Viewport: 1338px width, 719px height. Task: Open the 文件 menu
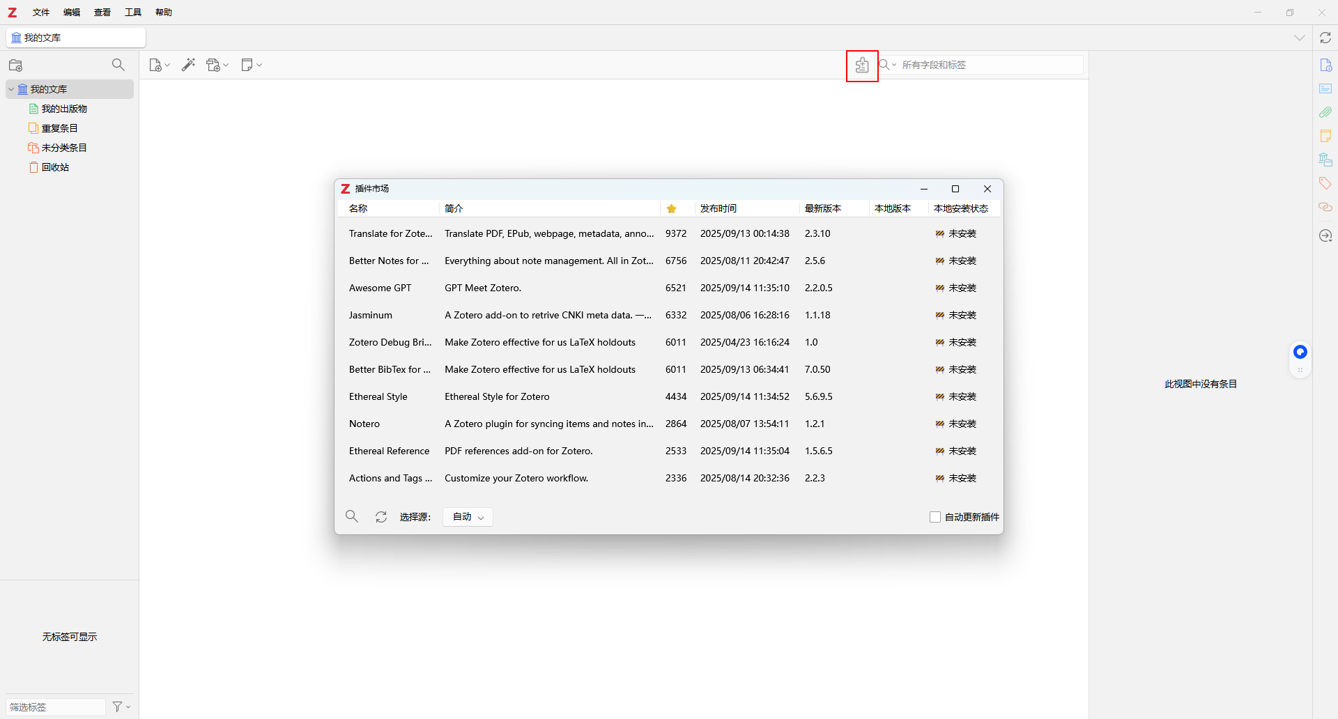(41, 13)
